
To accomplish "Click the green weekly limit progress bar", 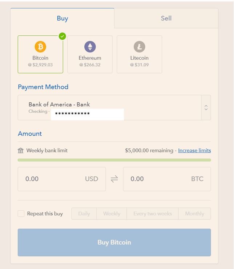I will 114,160.
